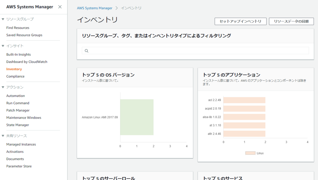Click the セットアップインベントリ button
This screenshot has width=318, height=180.
241,21
